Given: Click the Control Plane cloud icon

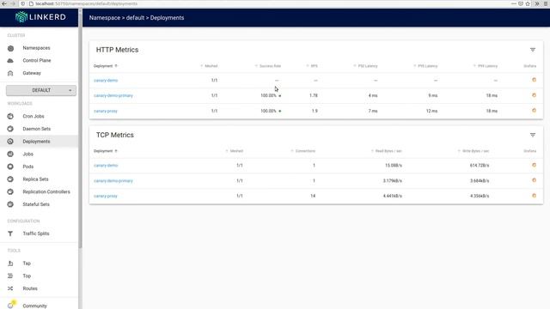Looking at the screenshot, I should (10, 61).
